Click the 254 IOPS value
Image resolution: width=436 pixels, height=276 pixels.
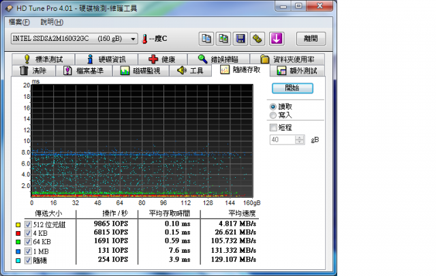(x=113, y=260)
